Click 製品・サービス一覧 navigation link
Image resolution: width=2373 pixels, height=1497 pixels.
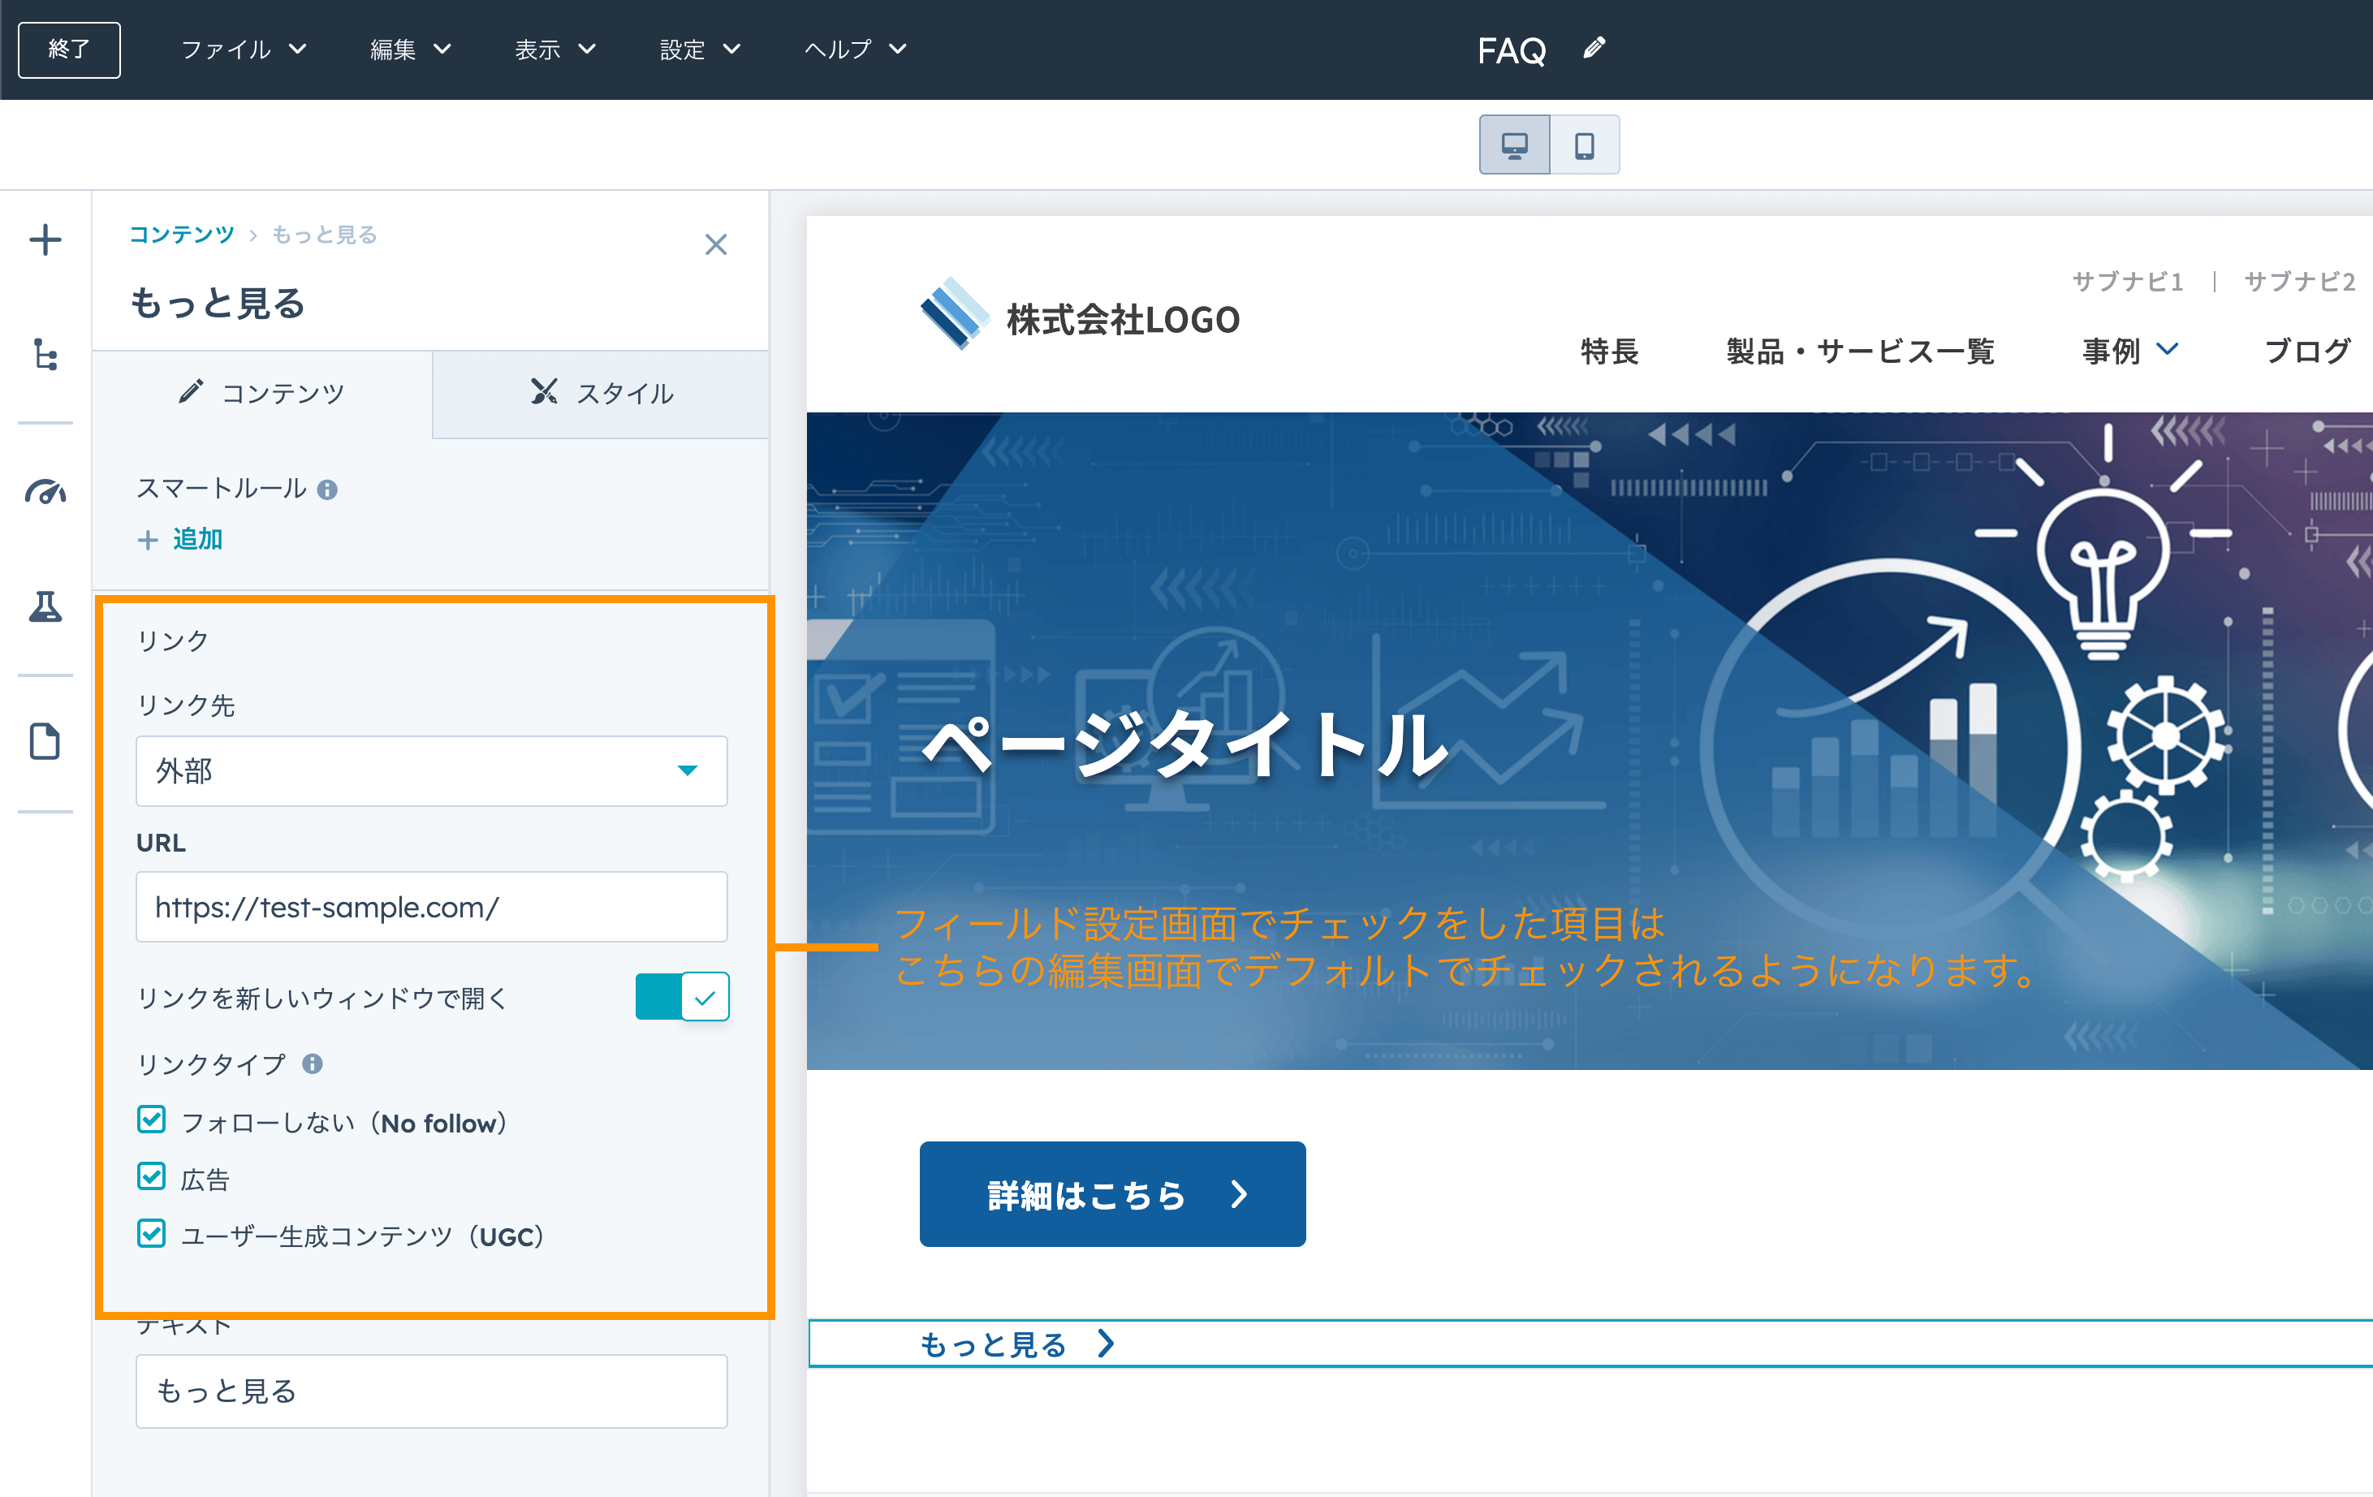(x=1860, y=351)
